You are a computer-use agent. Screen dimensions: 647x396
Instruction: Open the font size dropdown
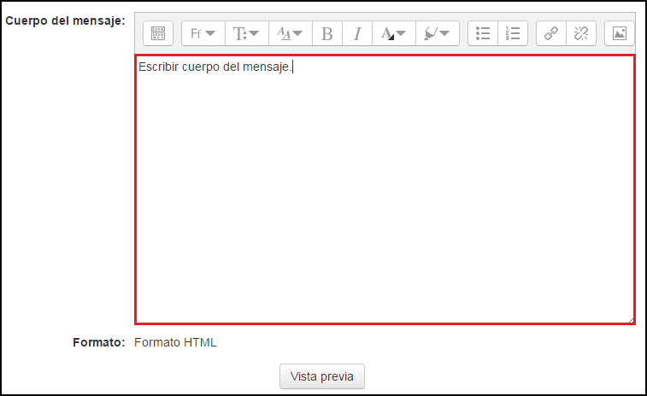(x=246, y=34)
